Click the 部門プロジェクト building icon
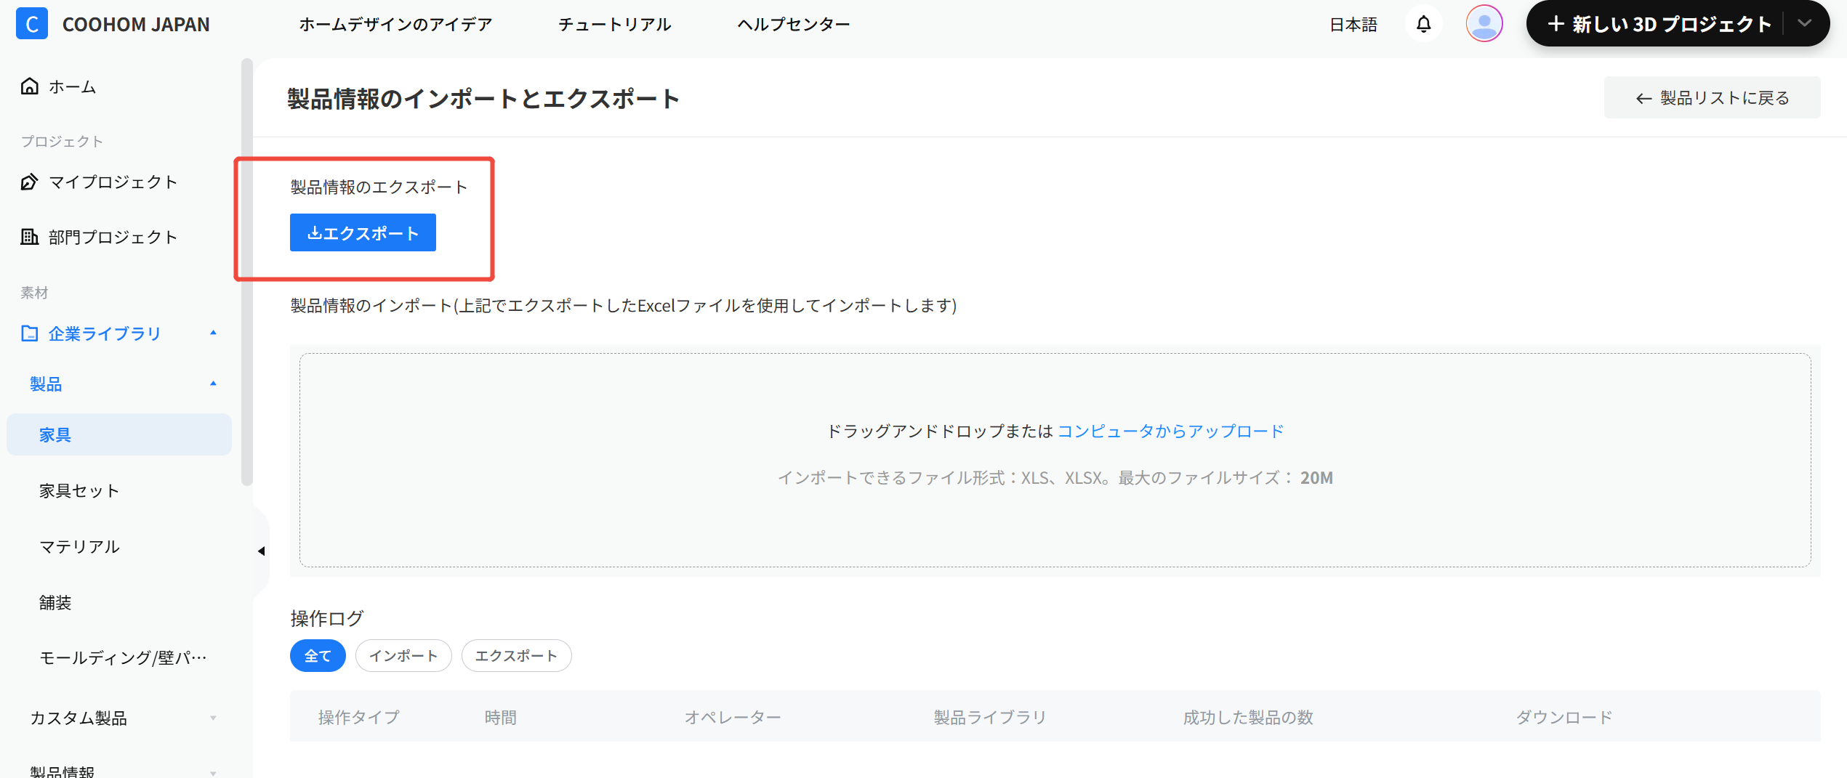1847x778 pixels. [x=29, y=237]
